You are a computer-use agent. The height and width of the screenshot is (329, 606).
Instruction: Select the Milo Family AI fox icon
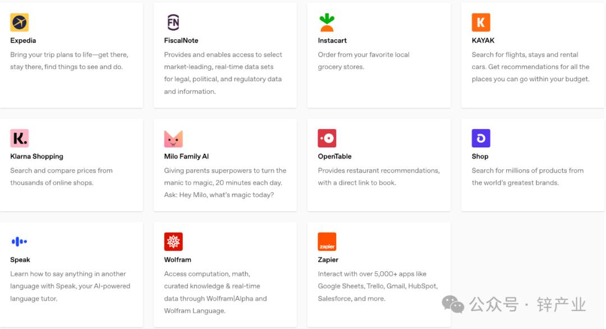point(173,138)
